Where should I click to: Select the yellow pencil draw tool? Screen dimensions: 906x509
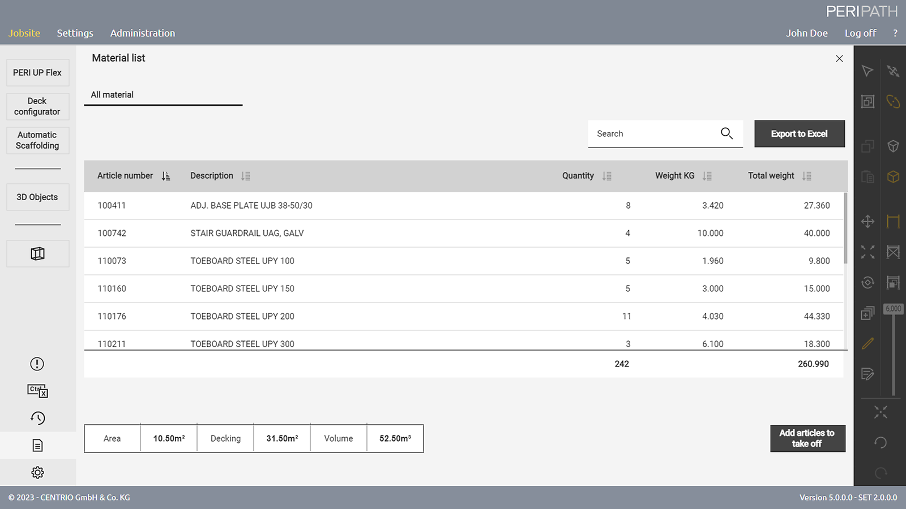867,343
